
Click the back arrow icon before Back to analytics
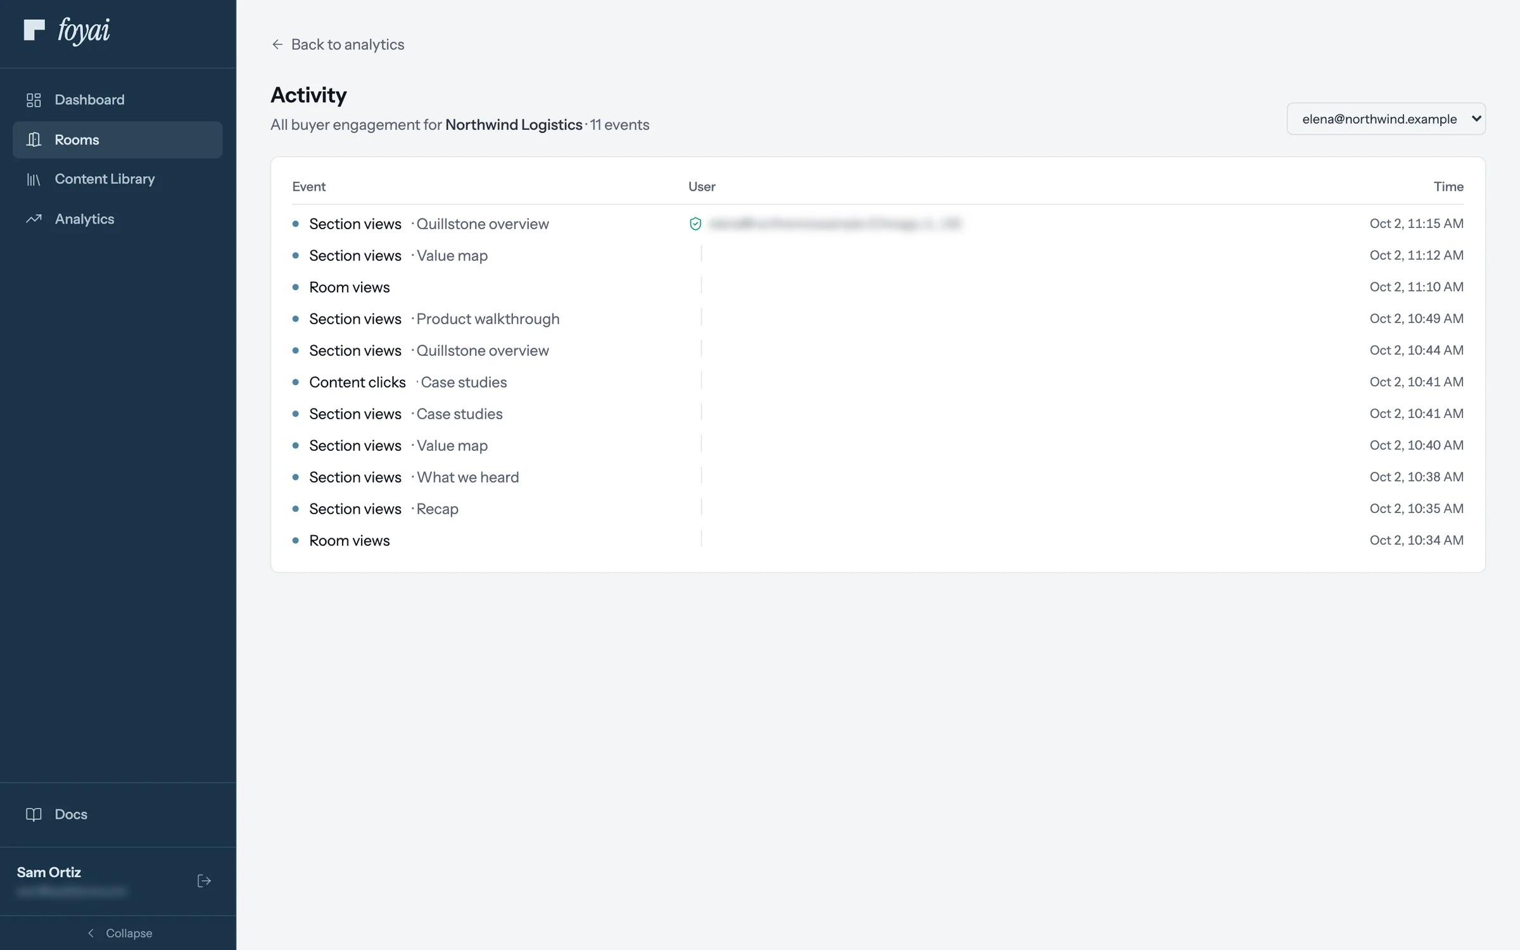pyautogui.click(x=277, y=44)
